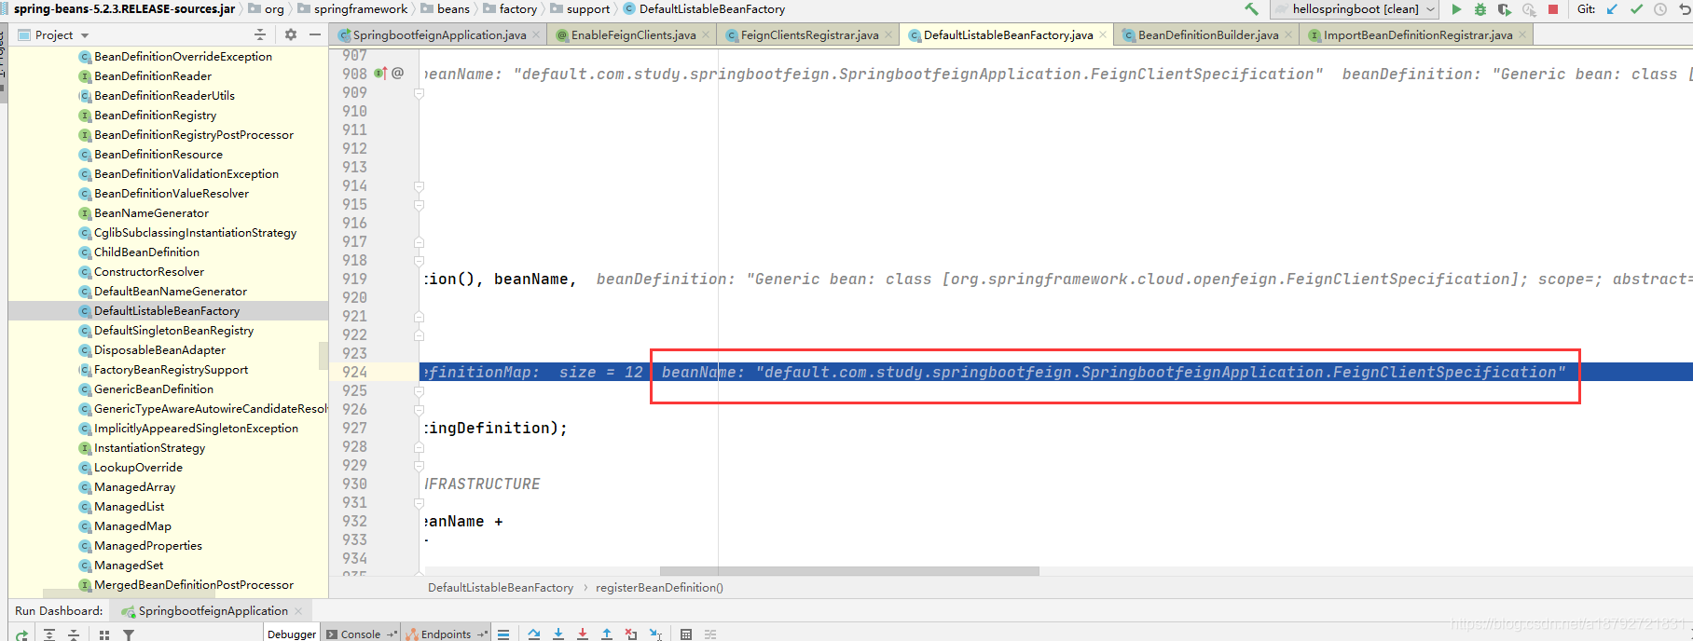Close the EnableFeignClients.java tab

706,34
